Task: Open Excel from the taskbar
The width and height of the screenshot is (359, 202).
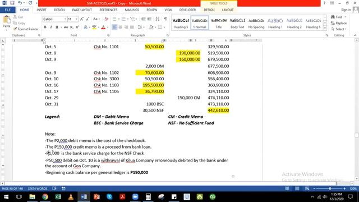Action: point(58,197)
